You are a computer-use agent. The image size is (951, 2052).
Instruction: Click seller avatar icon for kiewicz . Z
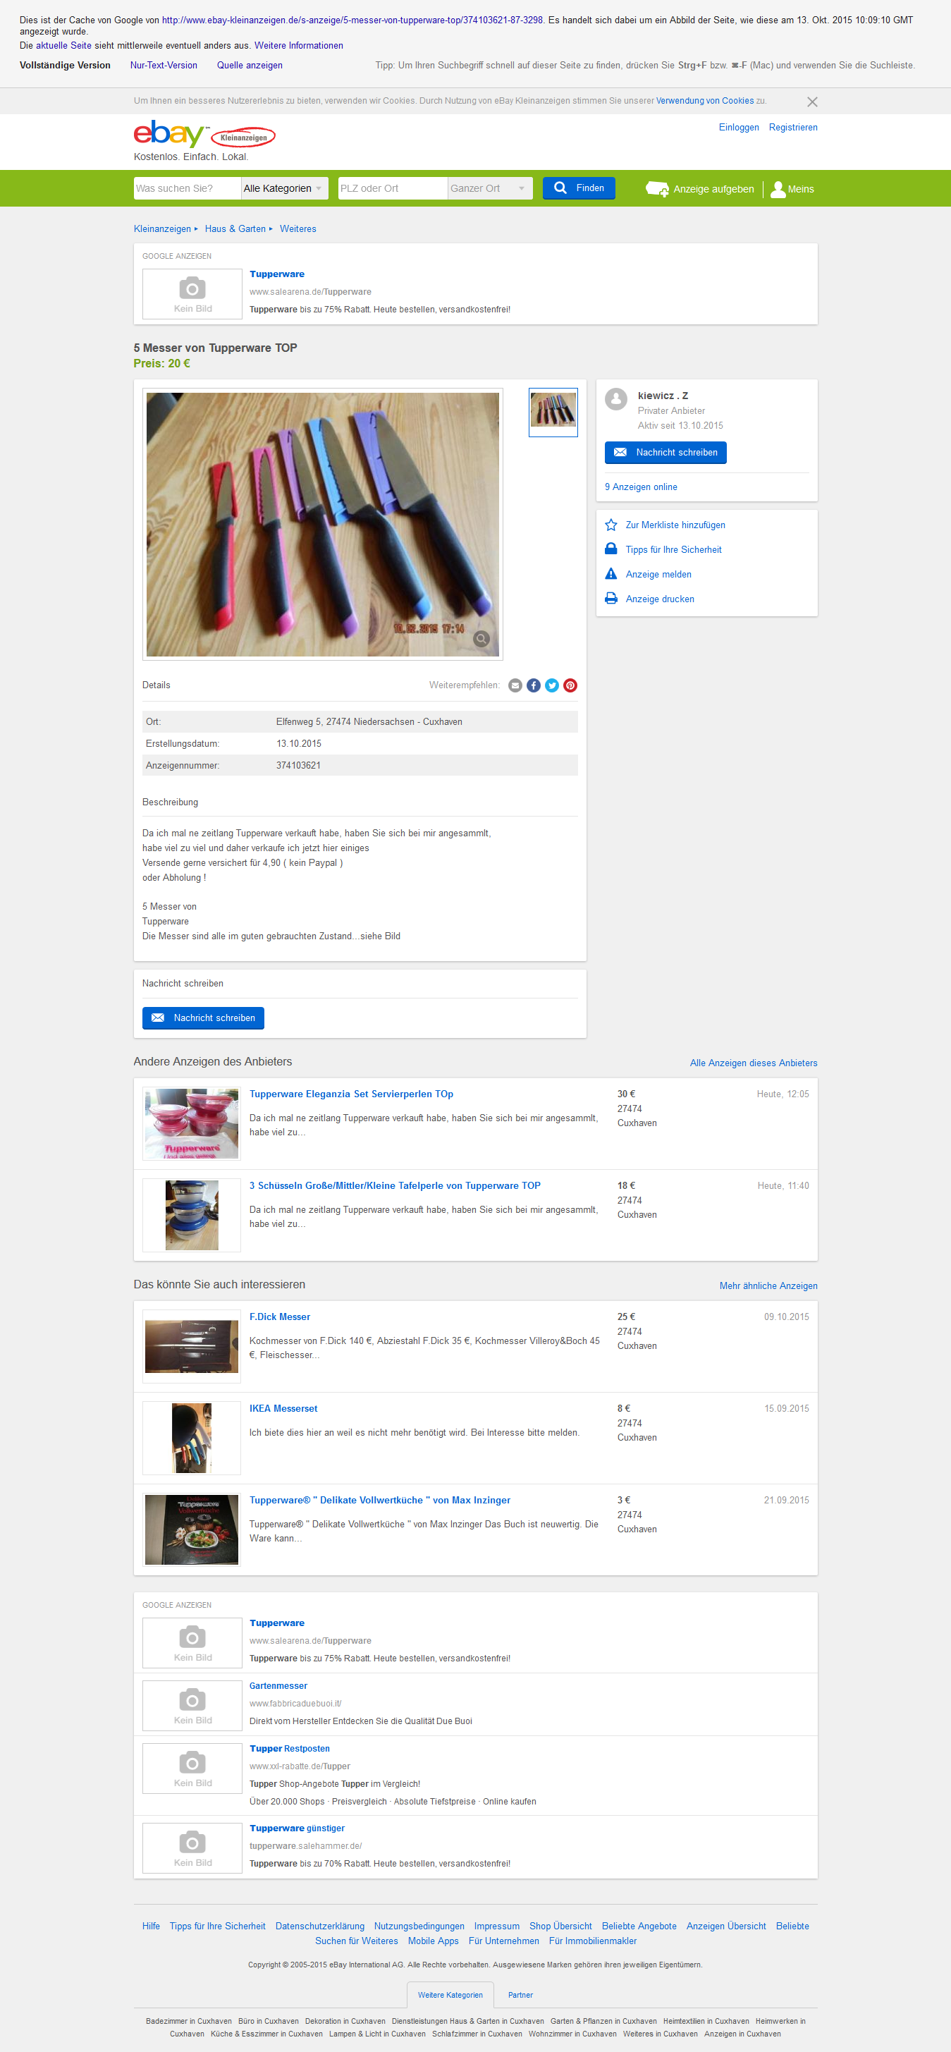click(615, 399)
